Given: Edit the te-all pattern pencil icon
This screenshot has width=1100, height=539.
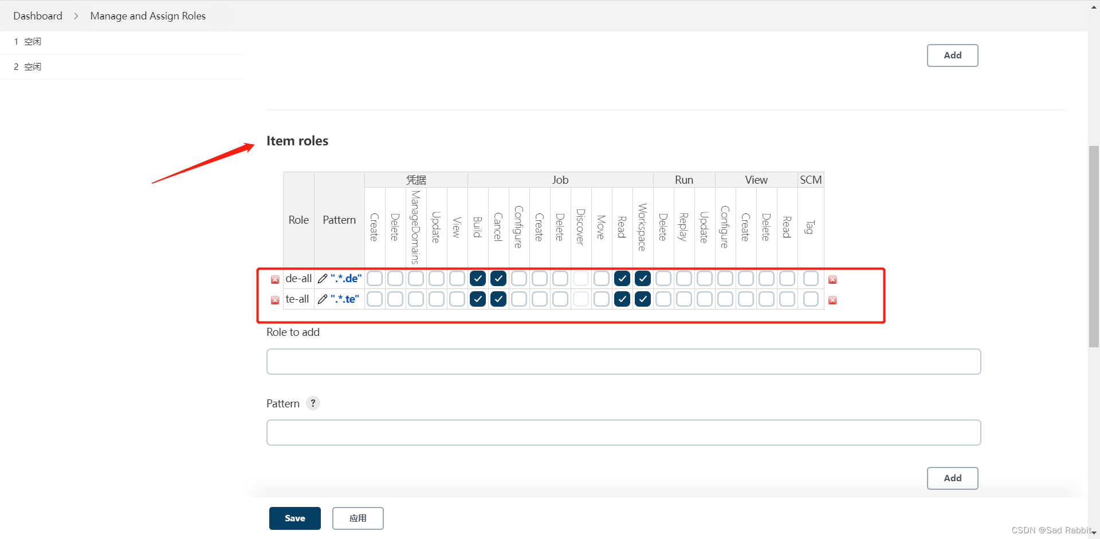Looking at the screenshot, I should [323, 299].
